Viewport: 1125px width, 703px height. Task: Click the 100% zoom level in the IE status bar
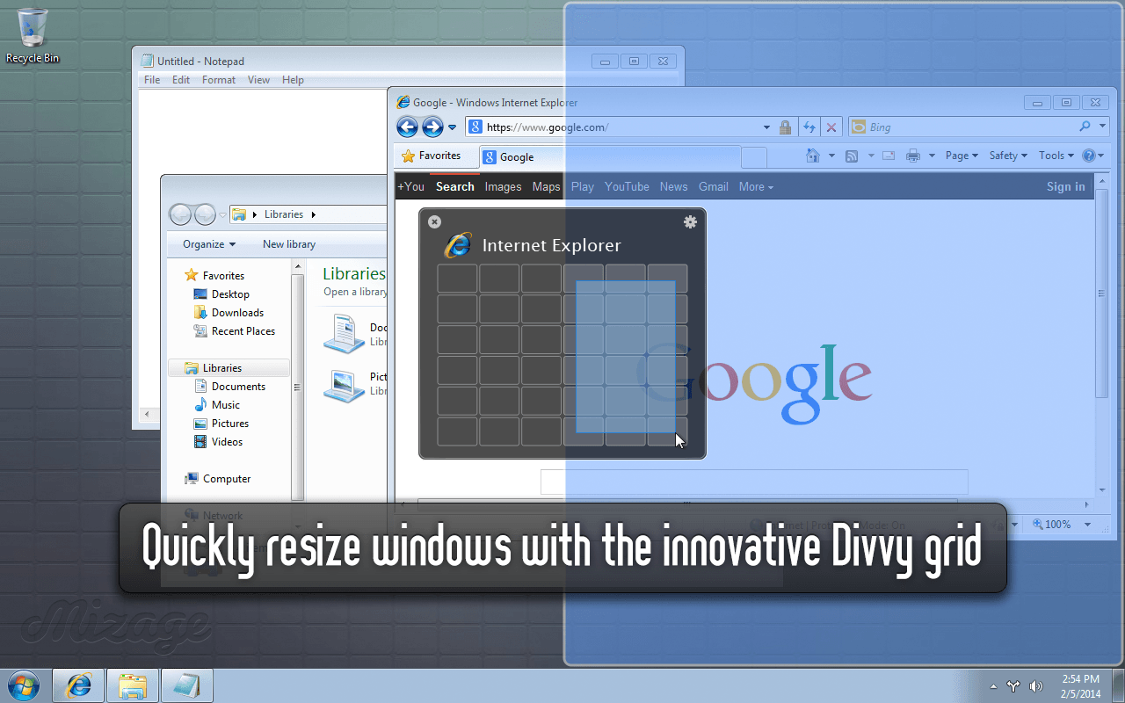tap(1058, 524)
